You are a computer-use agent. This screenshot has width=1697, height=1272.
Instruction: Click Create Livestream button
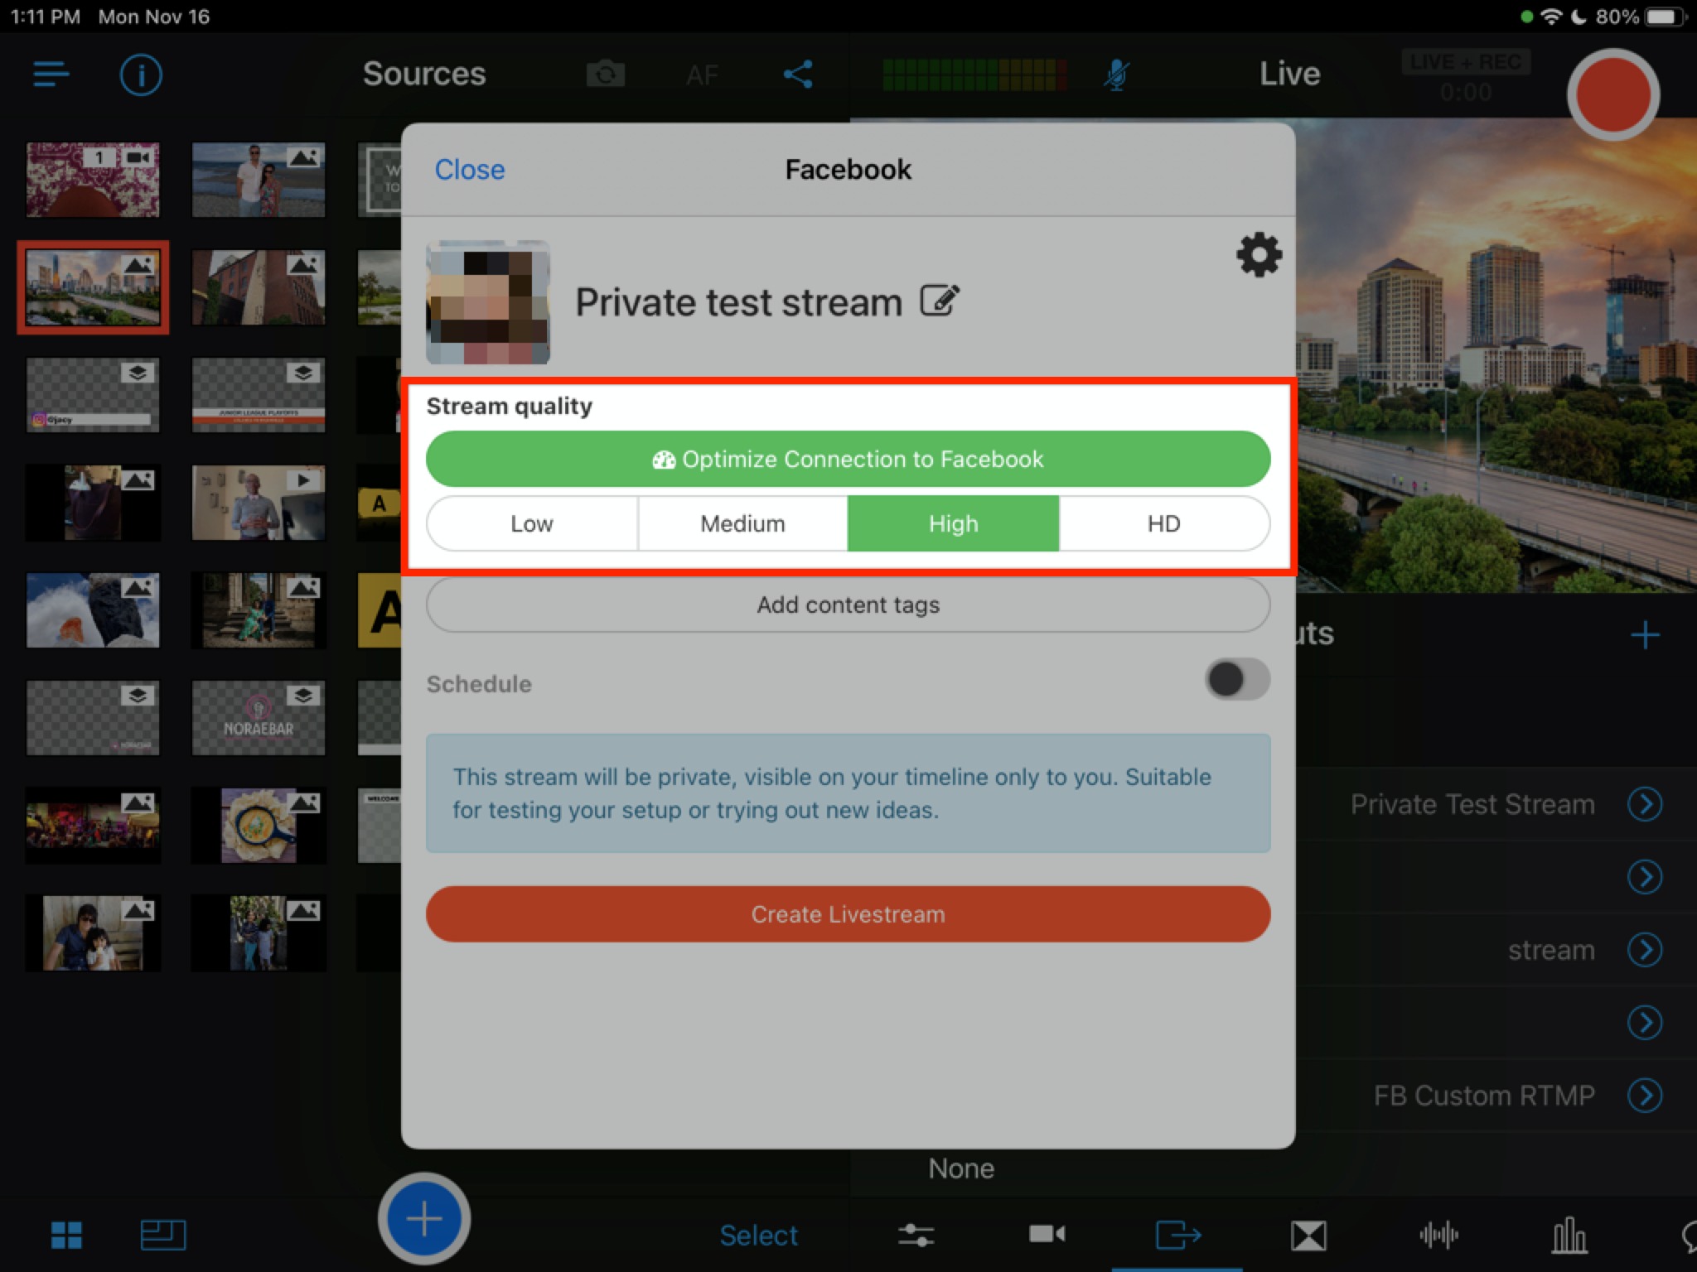(848, 914)
